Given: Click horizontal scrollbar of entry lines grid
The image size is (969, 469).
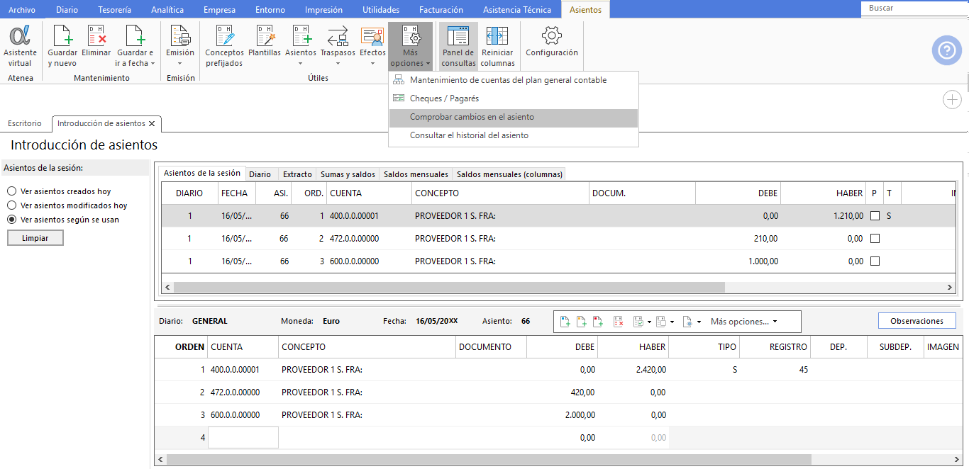Looking at the screenshot, I should [x=489, y=460].
